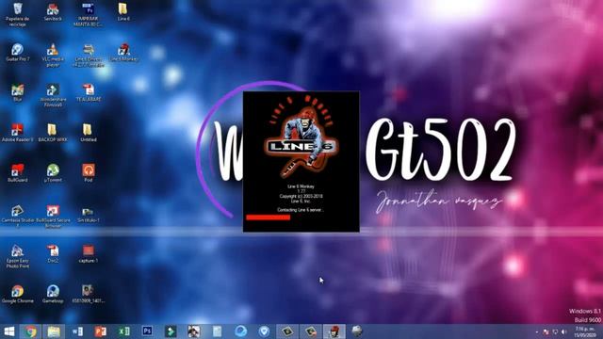Select the Sin titulo-1 desktop file
This screenshot has height=339, width=603.
[88, 214]
